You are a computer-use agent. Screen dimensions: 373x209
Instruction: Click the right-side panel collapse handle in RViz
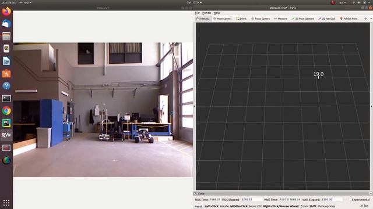[371, 106]
